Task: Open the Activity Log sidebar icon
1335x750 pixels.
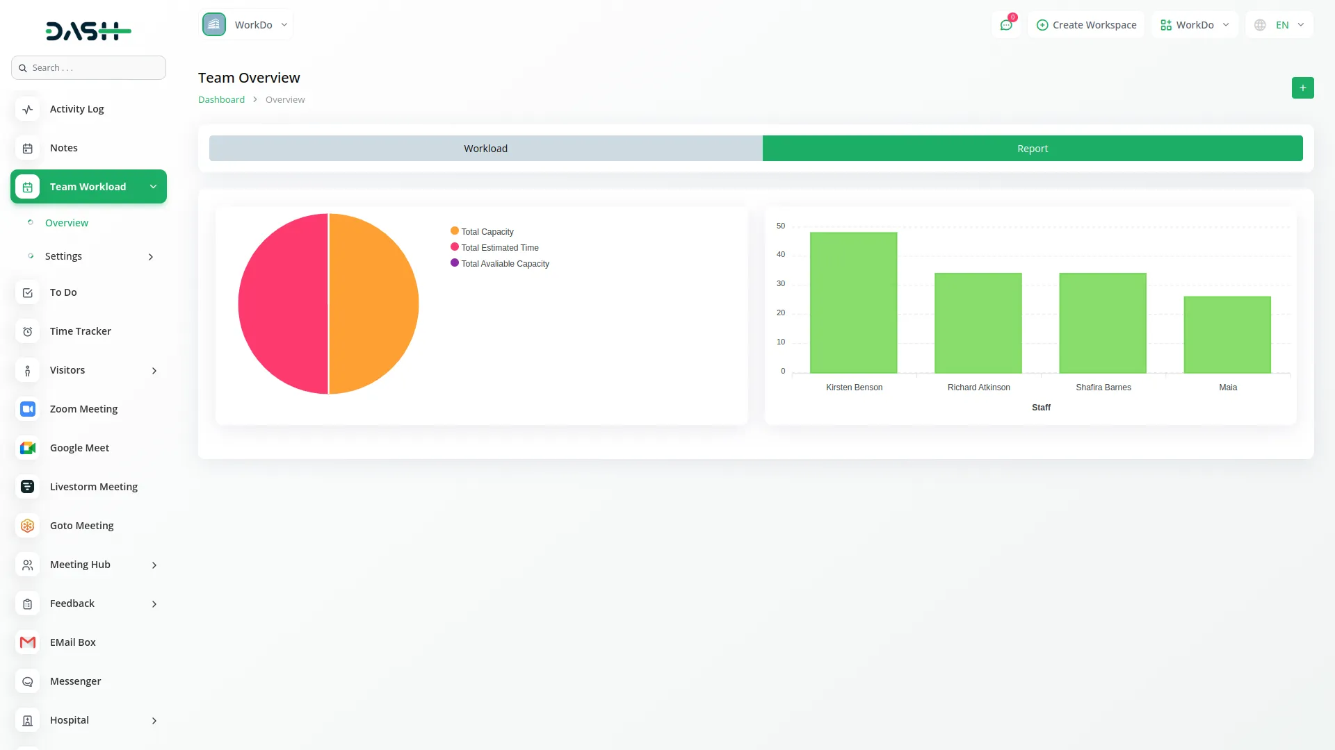Action: [27, 109]
